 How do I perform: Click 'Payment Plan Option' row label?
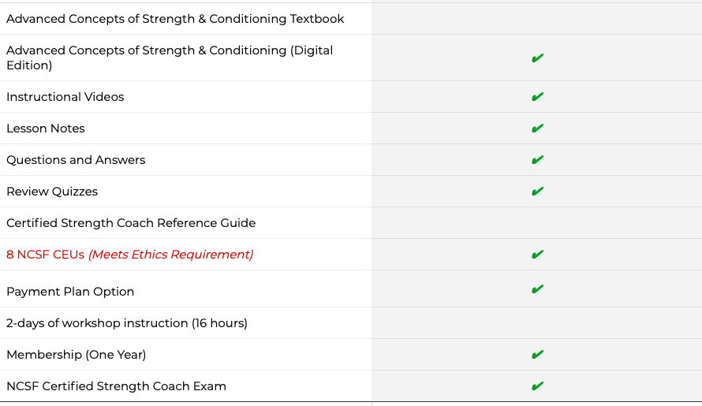point(70,292)
